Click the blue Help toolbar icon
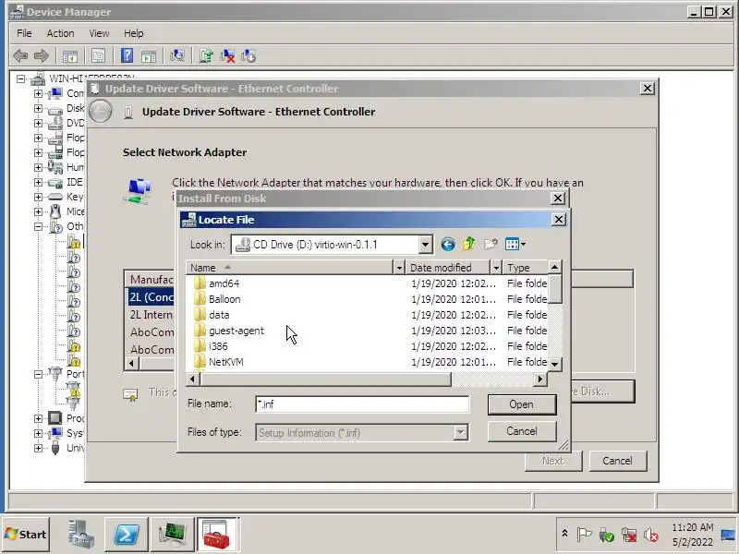This screenshot has height=554, width=739. pyautogui.click(x=127, y=56)
